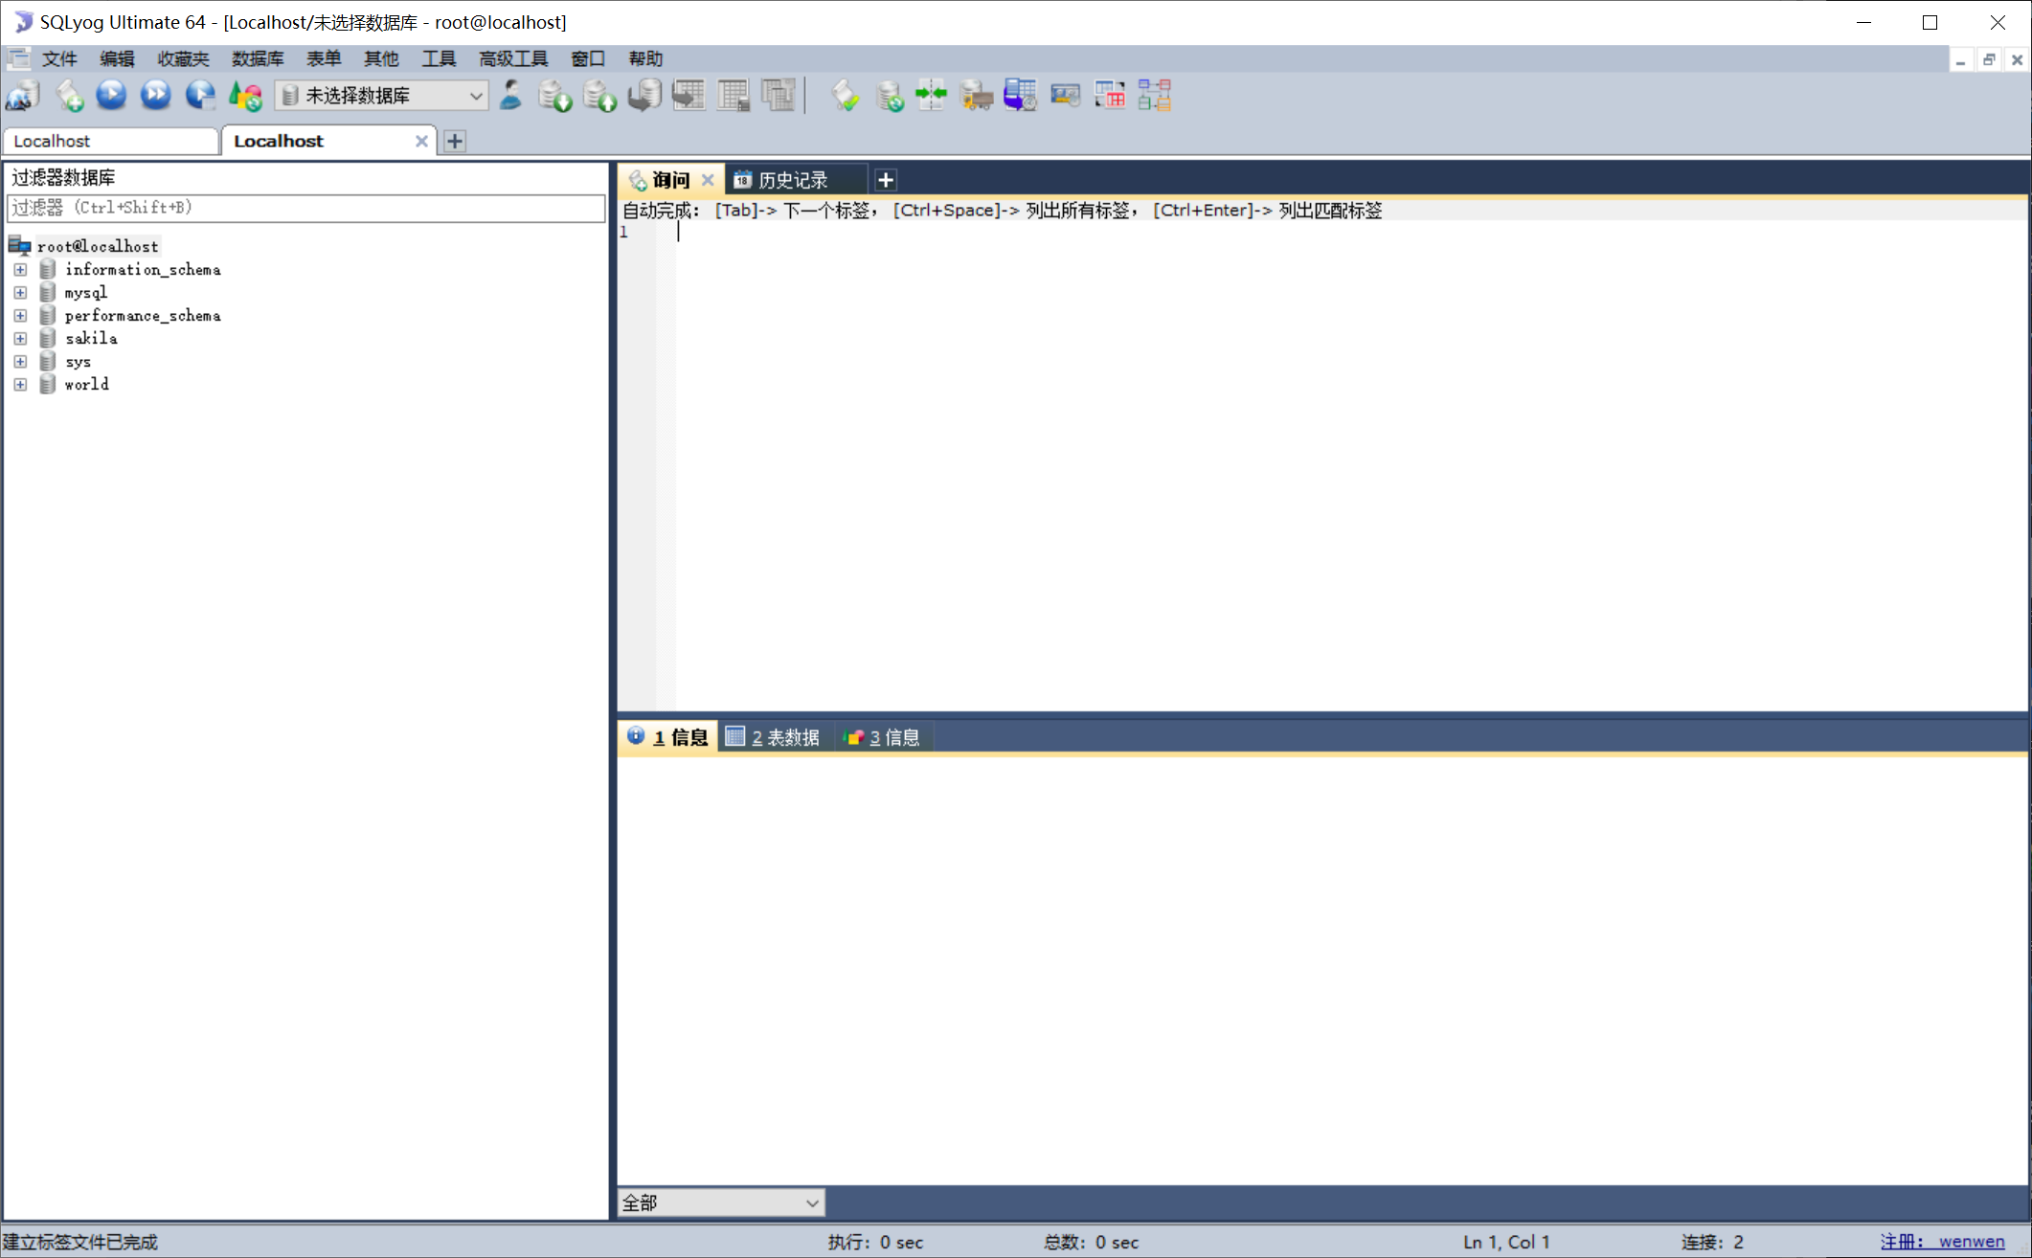The height and width of the screenshot is (1258, 2032).
Task: Expand the world database node
Action: pyautogui.click(x=20, y=384)
